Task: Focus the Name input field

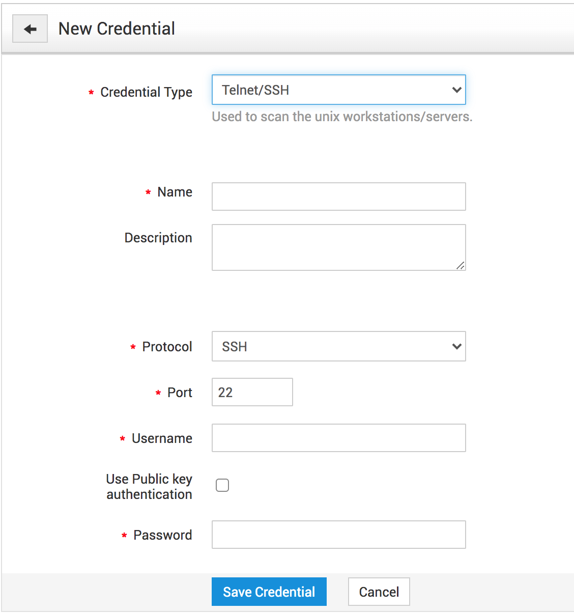Action: tap(338, 197)
